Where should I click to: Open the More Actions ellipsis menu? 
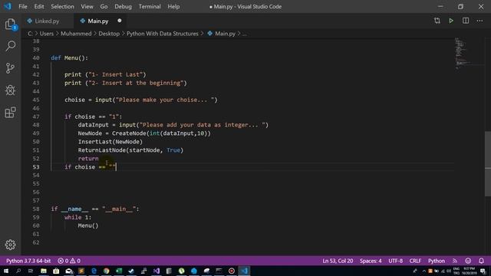[479, 21]
